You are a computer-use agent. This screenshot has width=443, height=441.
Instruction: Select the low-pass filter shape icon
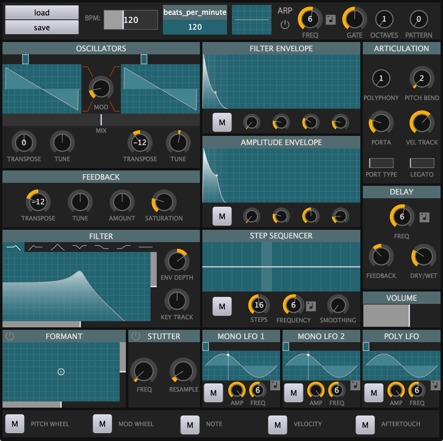pyautogui.click(x=13, y=247)
